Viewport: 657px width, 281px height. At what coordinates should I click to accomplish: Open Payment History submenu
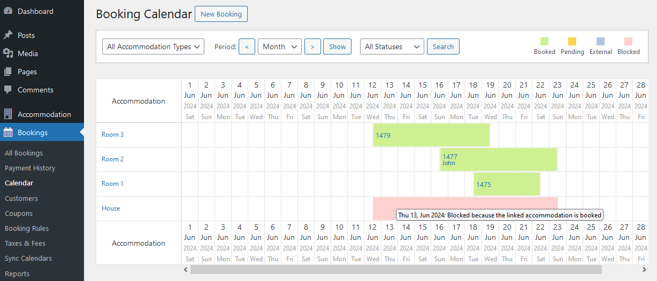(x=30, y=168)
